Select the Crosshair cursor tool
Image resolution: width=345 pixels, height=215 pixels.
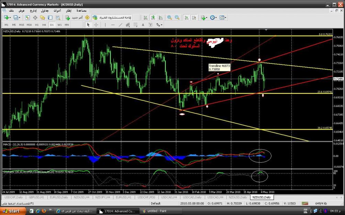pyautogui.click(x=96, y=25)
